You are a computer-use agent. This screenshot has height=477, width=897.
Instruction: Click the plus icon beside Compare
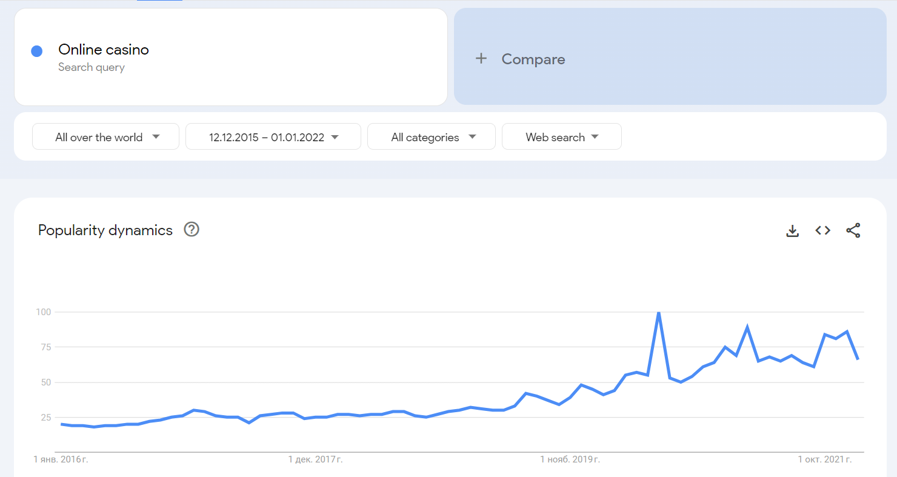pyautogui.click(x=481, y=58)
